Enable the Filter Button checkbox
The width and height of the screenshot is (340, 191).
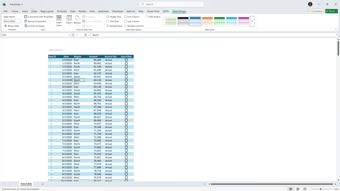(x=146, y=17)
